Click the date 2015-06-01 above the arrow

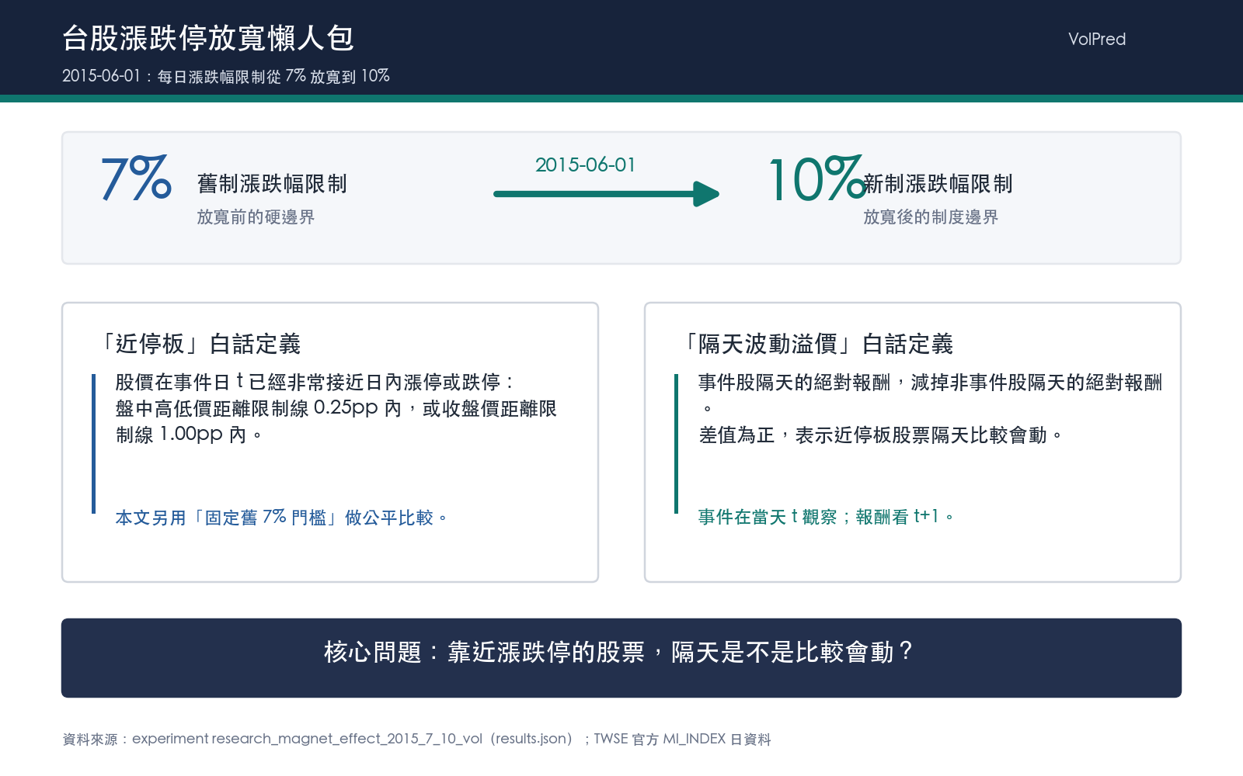point(585,165)
